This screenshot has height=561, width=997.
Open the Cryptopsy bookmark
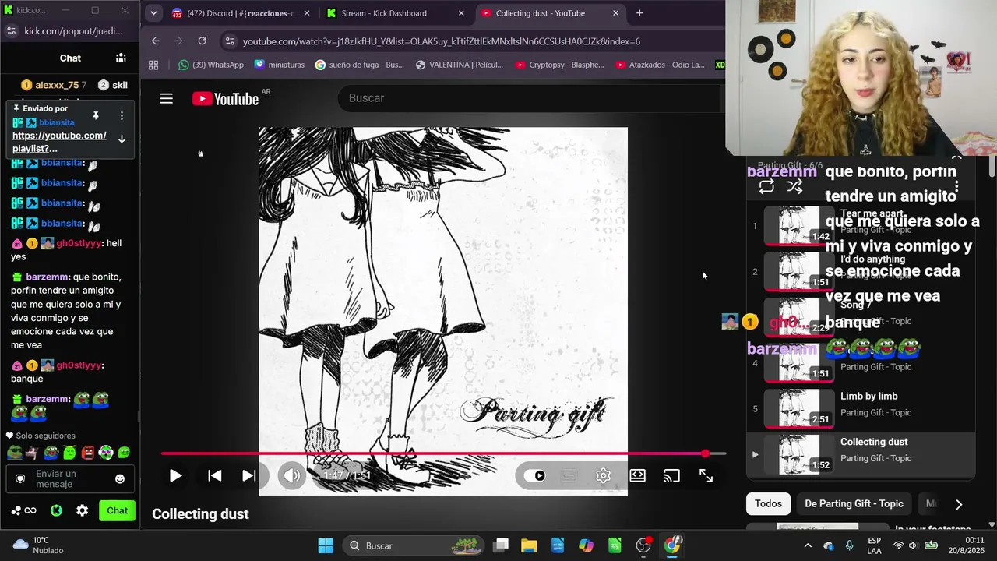point(559,65)
